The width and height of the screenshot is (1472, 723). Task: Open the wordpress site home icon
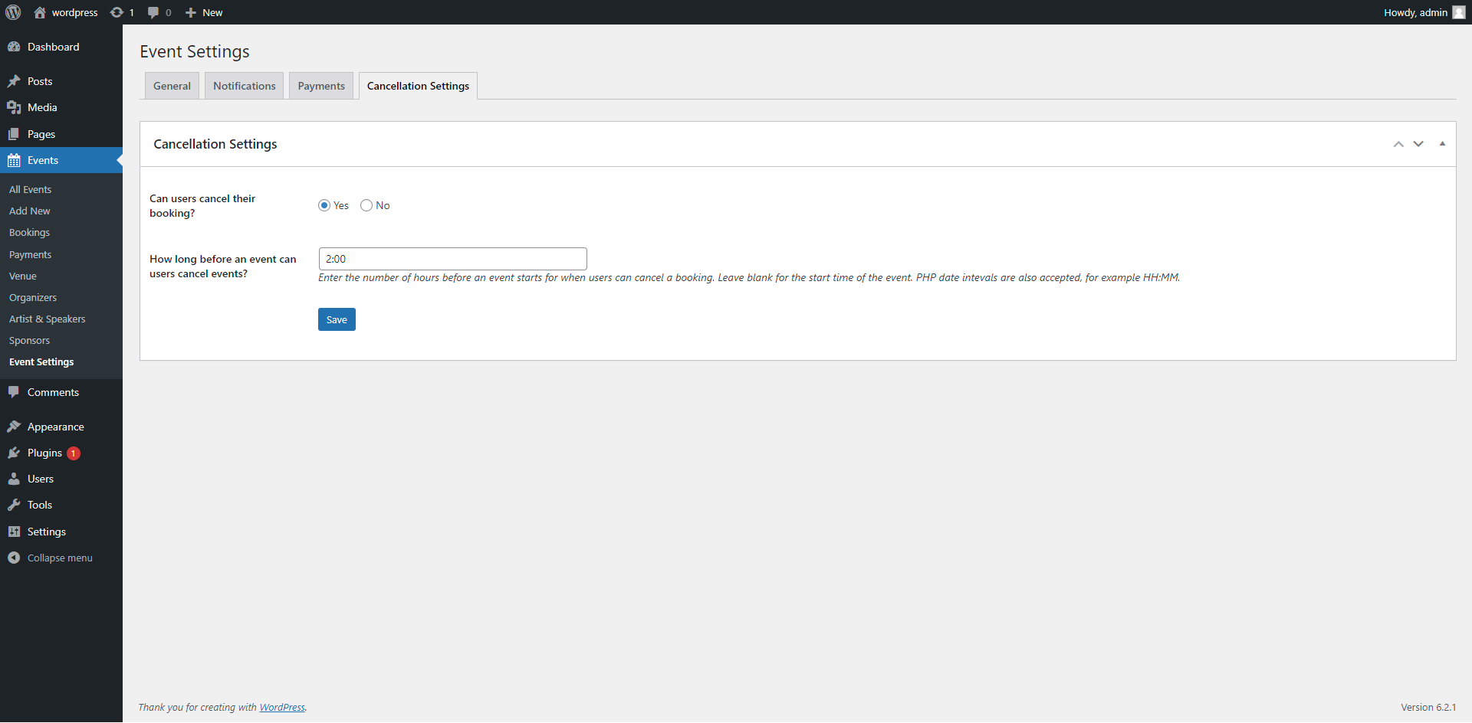(x=40, y=12)
